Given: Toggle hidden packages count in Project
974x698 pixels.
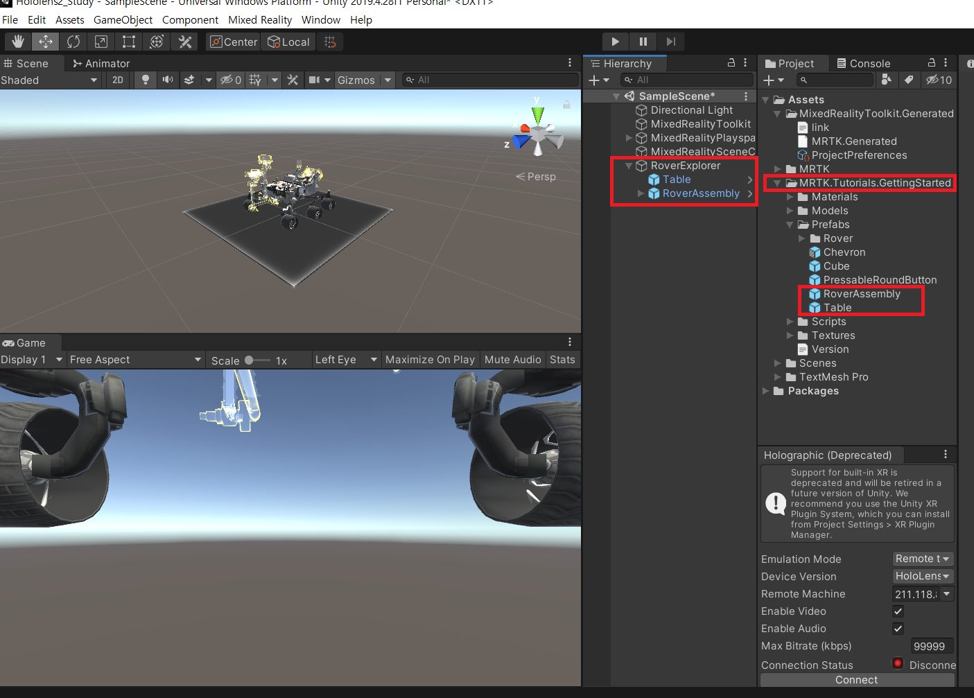Looking at the screenshot, I should [x=939, y=80].
